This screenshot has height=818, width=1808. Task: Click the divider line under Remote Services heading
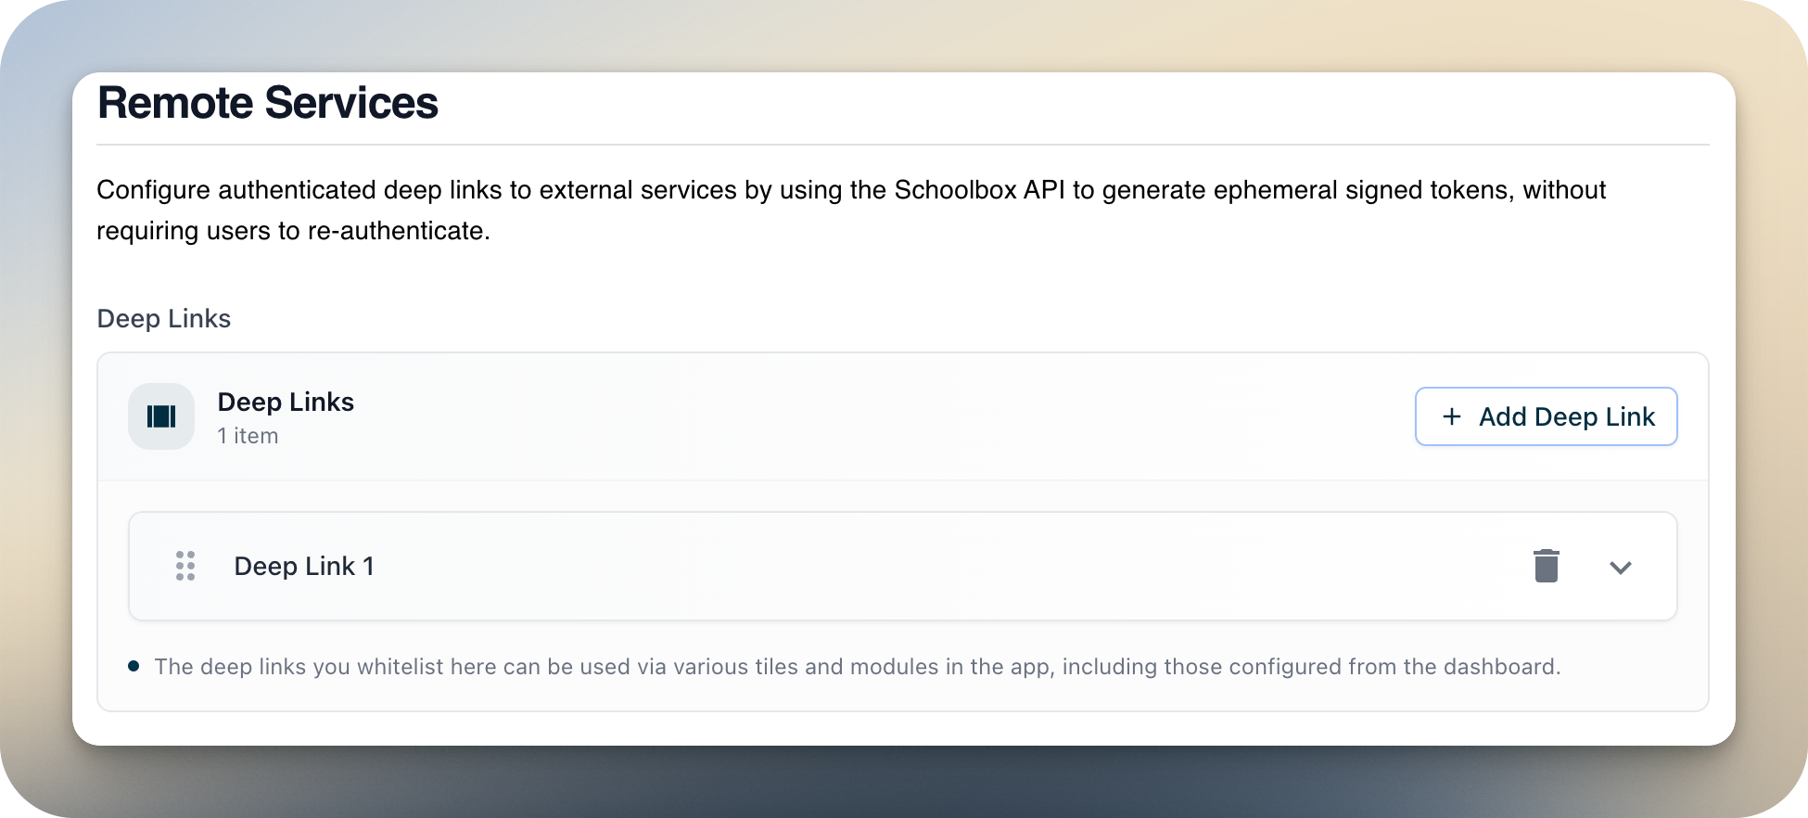[902, 145]
